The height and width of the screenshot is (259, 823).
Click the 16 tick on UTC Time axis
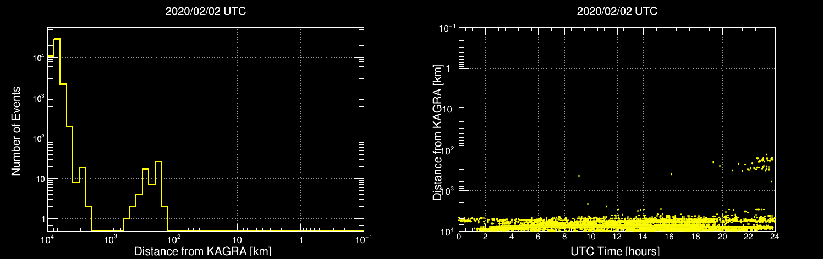click(x=670, y=237)
